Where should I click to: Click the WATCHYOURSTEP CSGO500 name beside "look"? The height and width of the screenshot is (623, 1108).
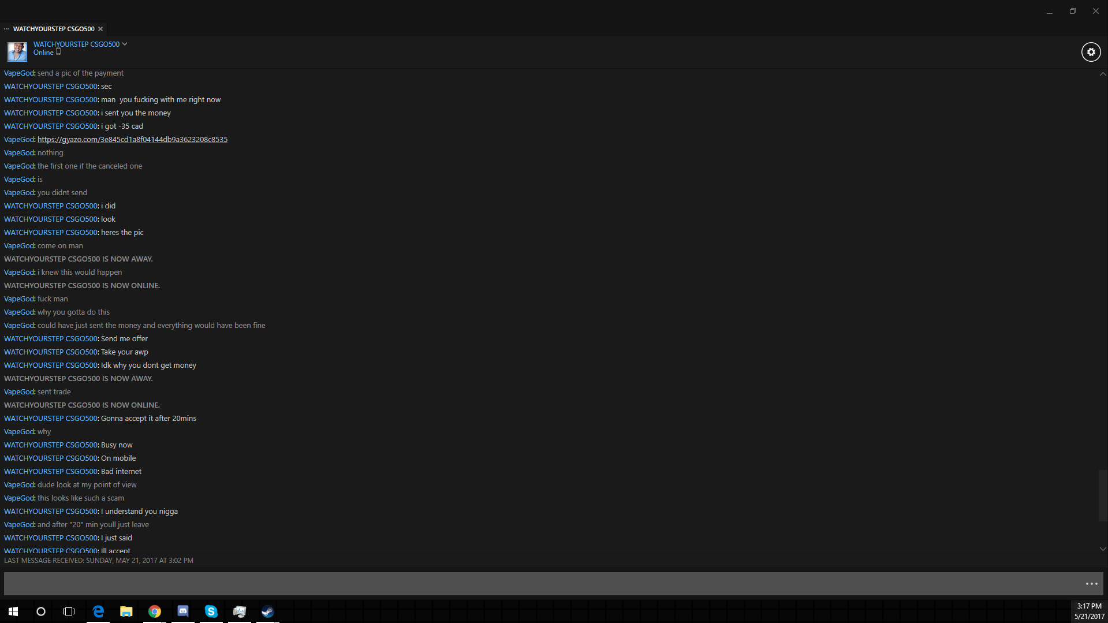point(51,219)
